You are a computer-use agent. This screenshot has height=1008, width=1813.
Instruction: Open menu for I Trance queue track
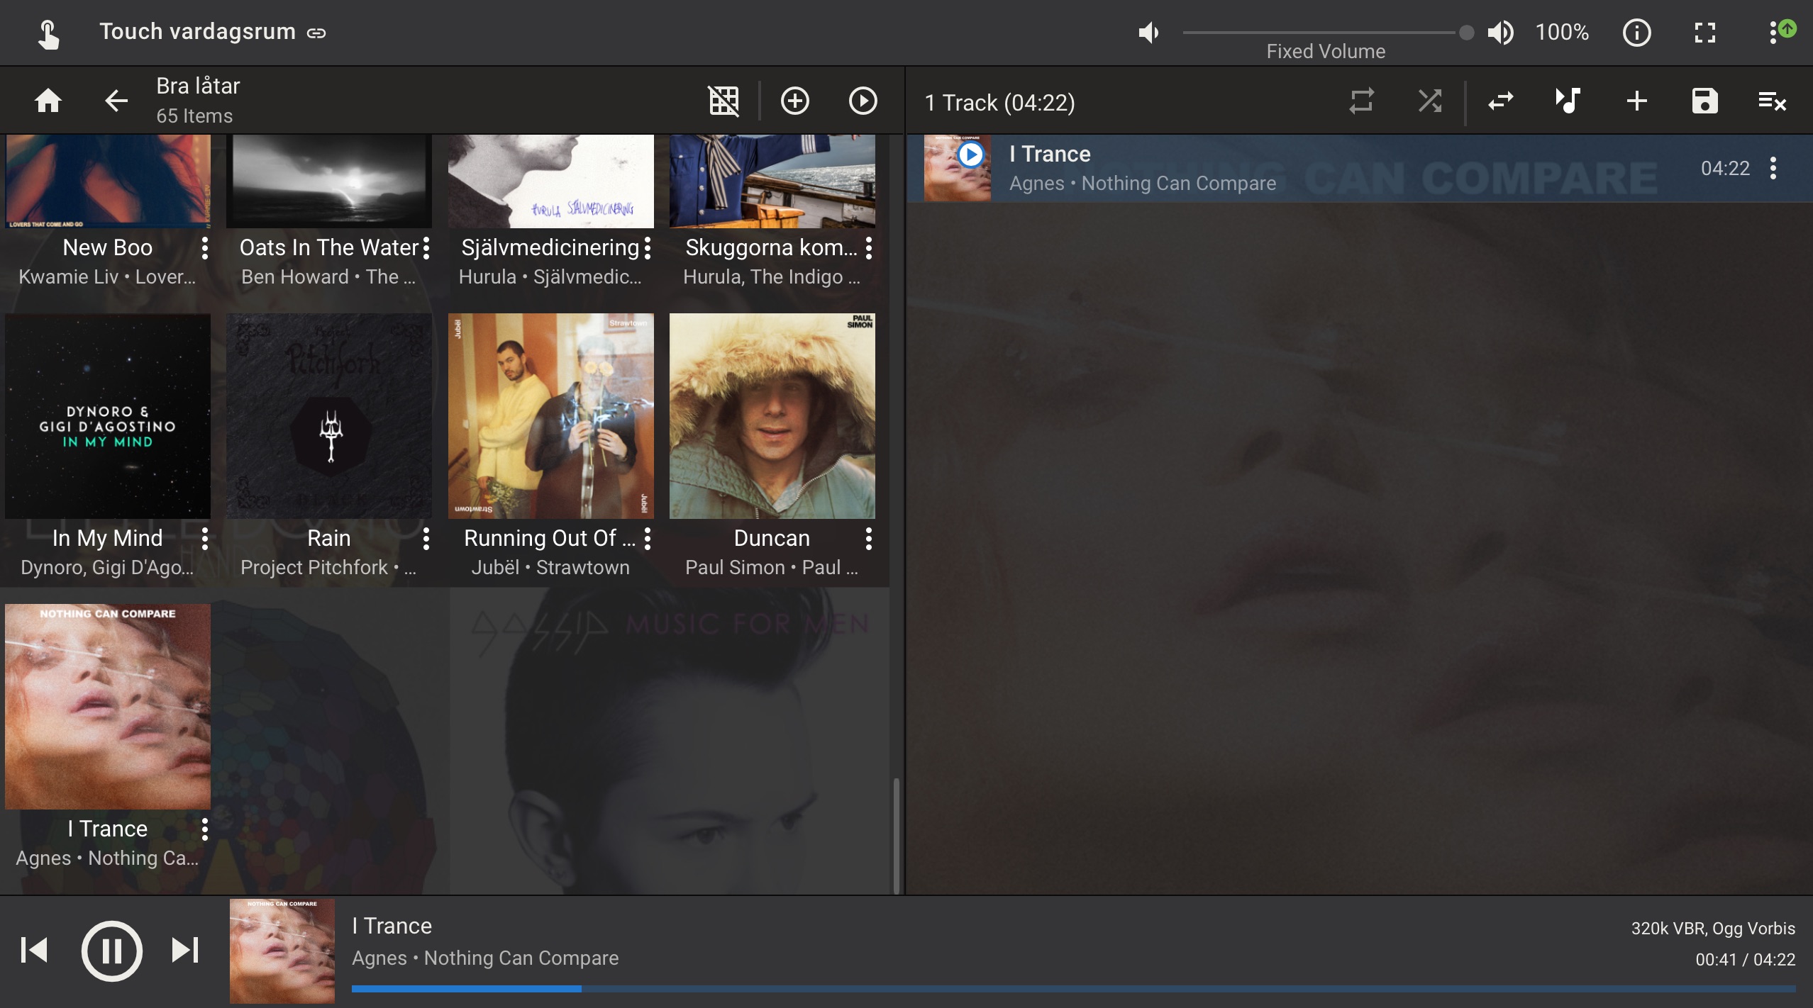point(1773,168)
